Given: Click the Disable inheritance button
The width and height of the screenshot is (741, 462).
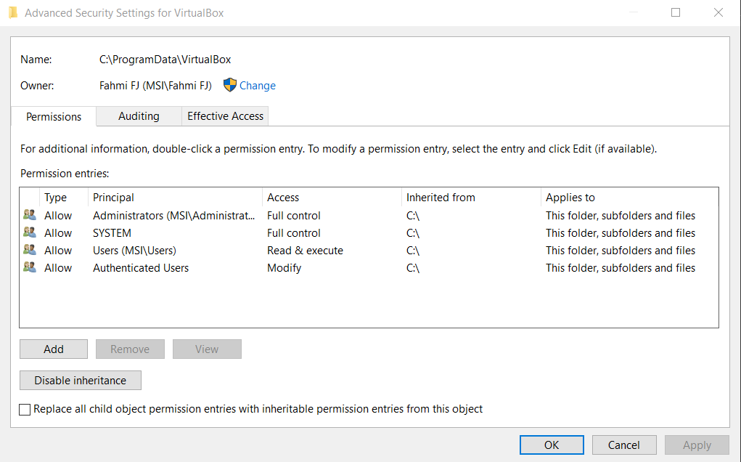Looking at the screenshot, I should [x=80, y=380].
